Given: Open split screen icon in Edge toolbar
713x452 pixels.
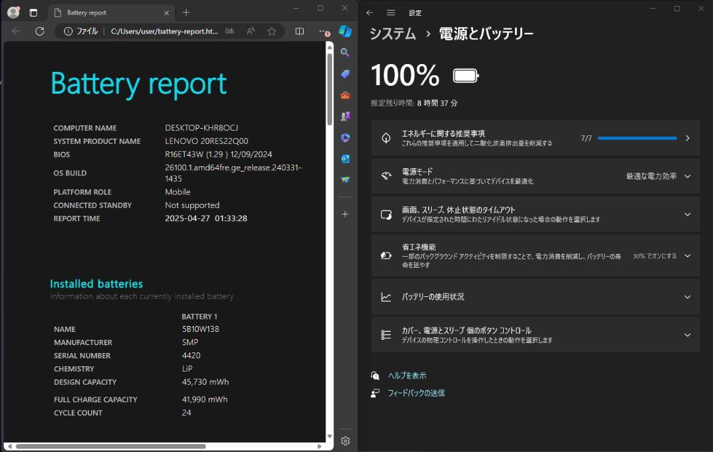Looking at the screenshot, I should pyautogui.click(x=299, y=32).
